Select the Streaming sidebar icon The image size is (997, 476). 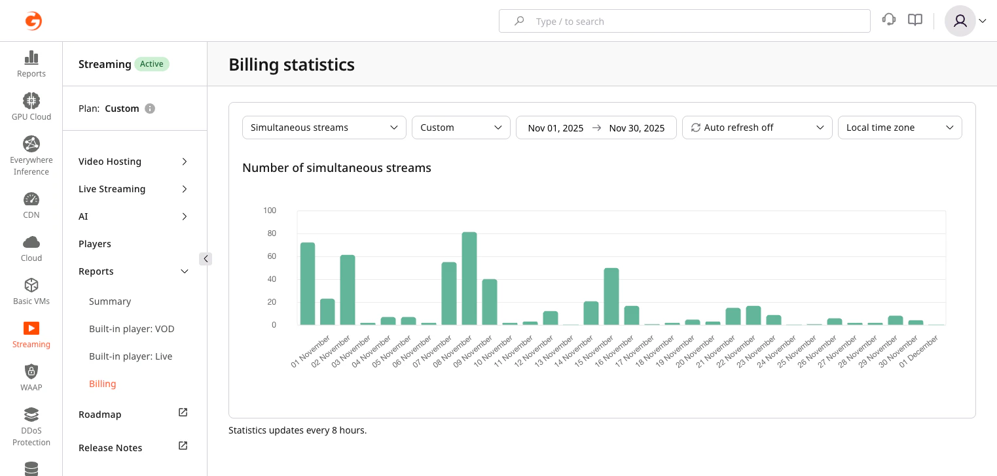coord(31,333)
